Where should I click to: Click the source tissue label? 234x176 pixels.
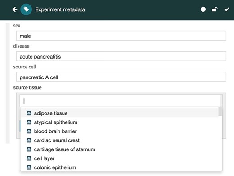27,87
